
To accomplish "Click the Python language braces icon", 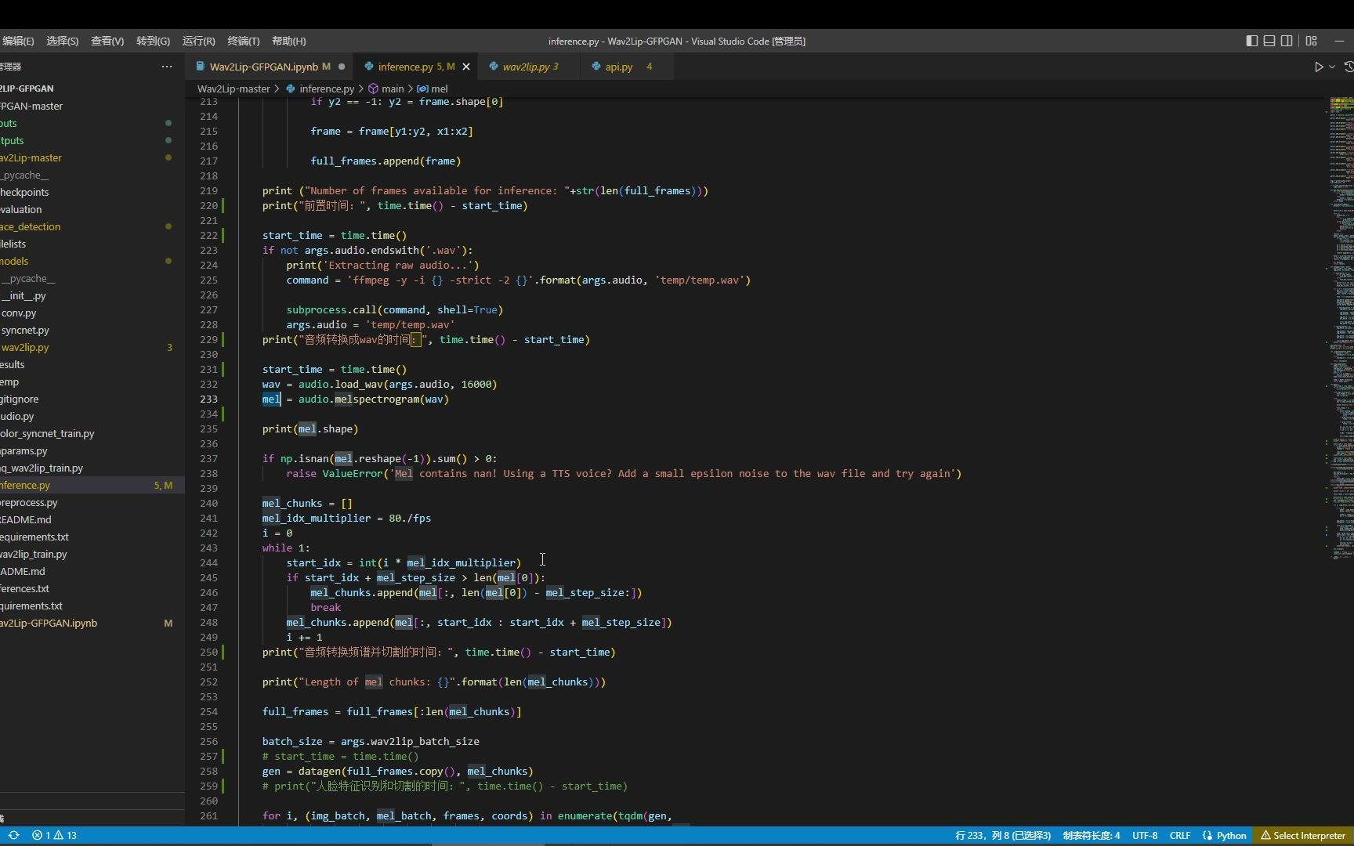I will click(1207, 835).
